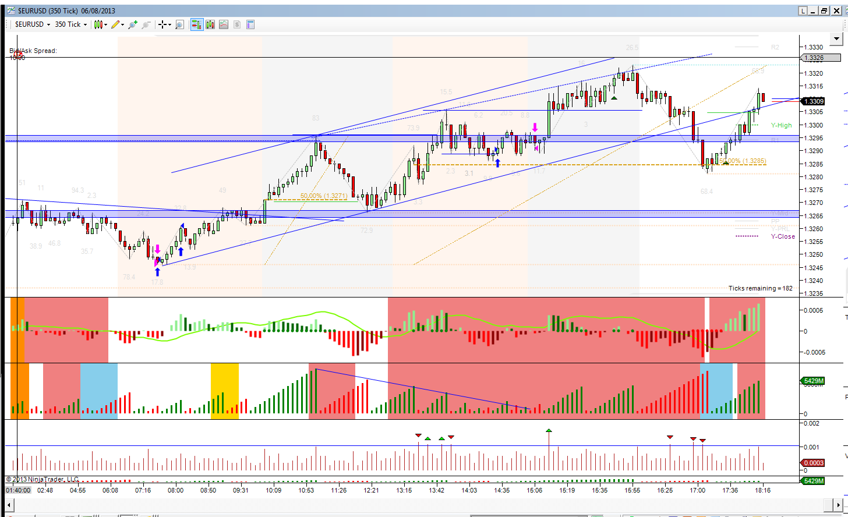Screen dimensions: 848x517
Task: Open the Indicators line-chart icon
Action: [224, 24]
